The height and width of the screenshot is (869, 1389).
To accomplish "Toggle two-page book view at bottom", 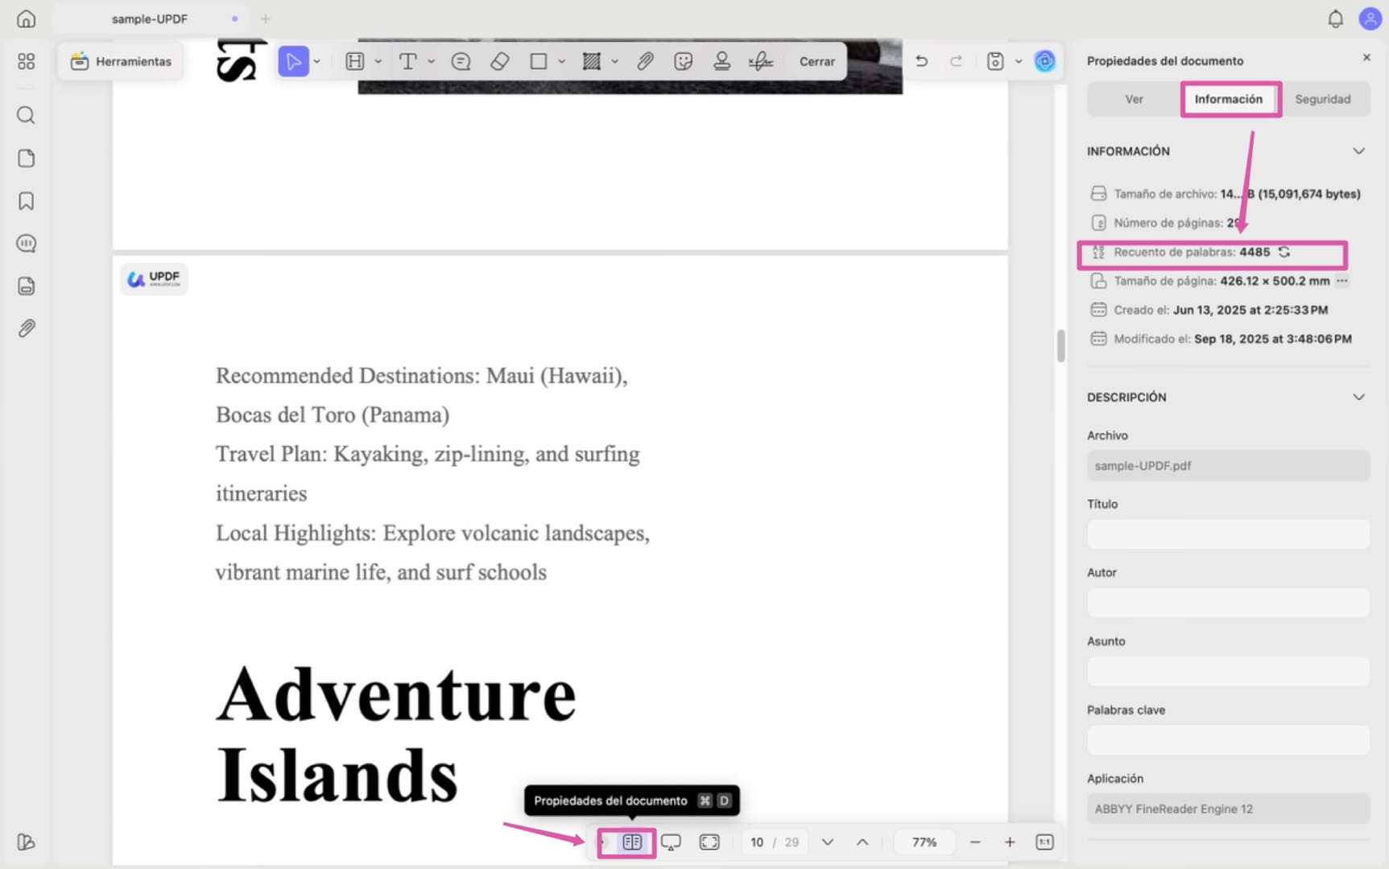I will click(x=633, y=842).
